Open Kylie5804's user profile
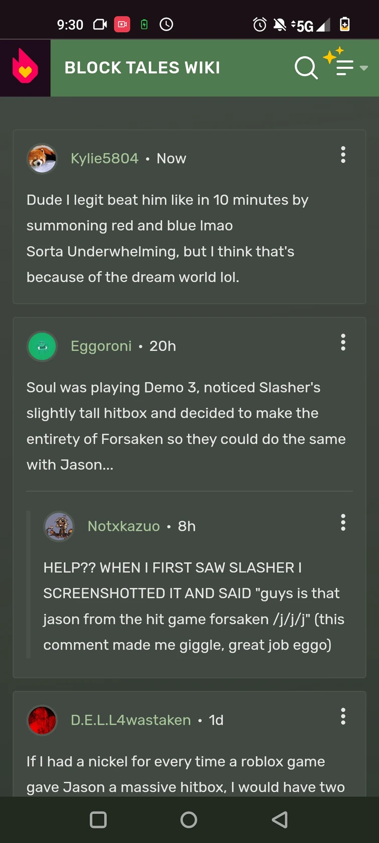This screenshot has height=843, width=379. tap(104, 158)
